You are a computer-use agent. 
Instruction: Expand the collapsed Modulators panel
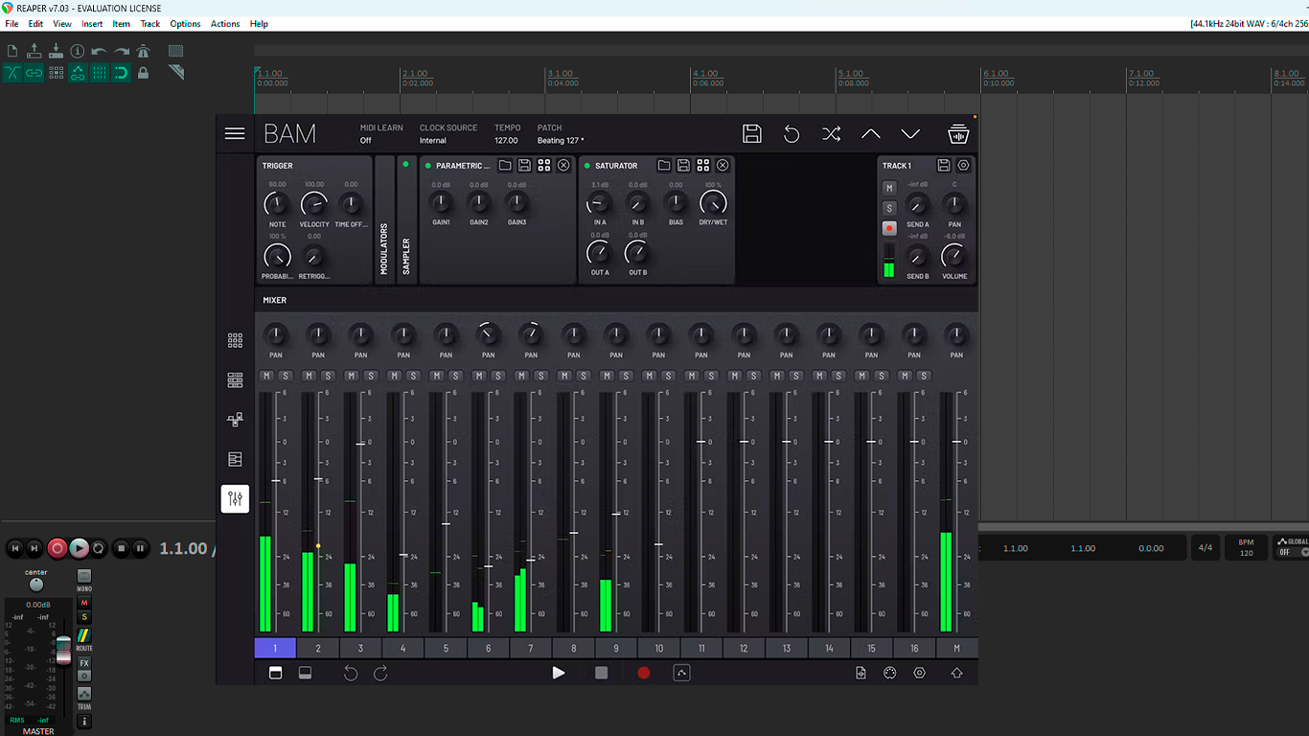point(384,219)
